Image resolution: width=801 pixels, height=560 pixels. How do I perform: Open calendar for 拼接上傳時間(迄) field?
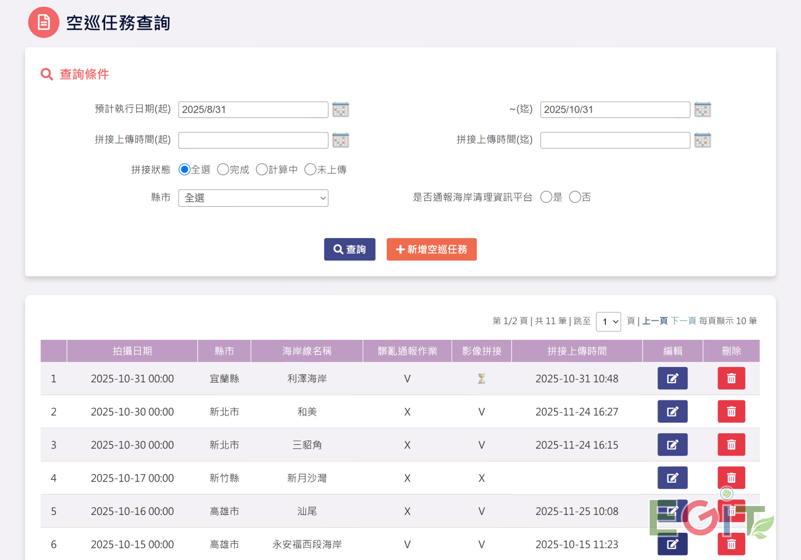703,140
